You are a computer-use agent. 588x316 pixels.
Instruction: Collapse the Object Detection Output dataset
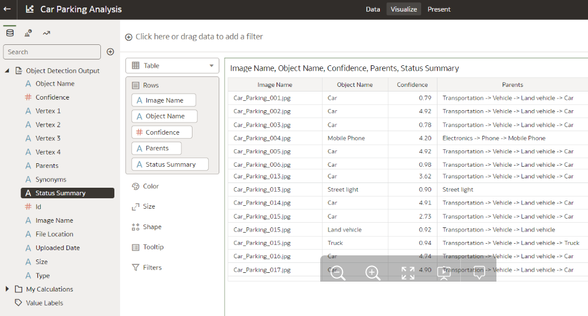point(7,71)
